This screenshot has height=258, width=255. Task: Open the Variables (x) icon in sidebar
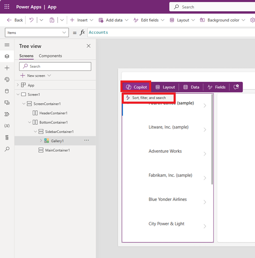[x=7, y=126]
